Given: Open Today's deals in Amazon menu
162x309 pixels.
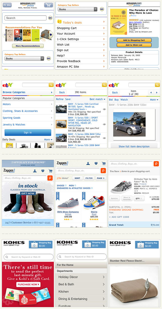Looking at the screenshot, I should [81, 22].
